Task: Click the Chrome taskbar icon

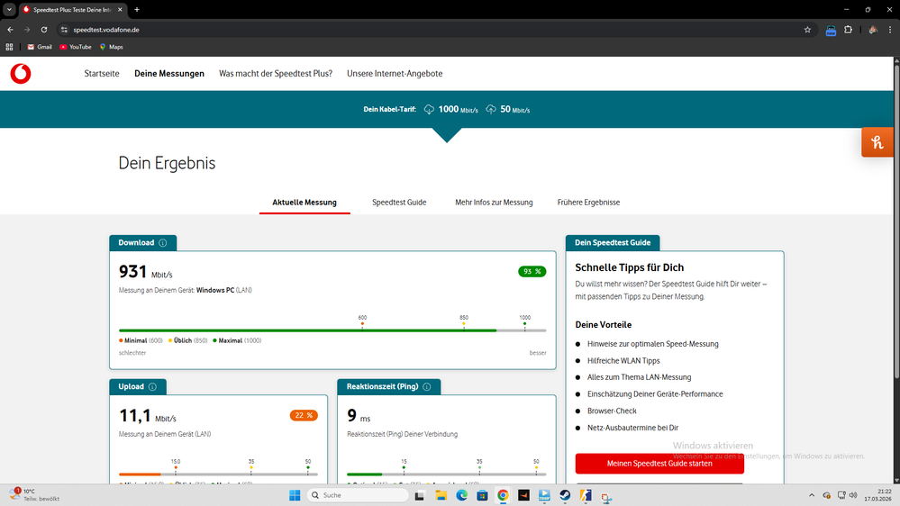Action: point(503,495)
